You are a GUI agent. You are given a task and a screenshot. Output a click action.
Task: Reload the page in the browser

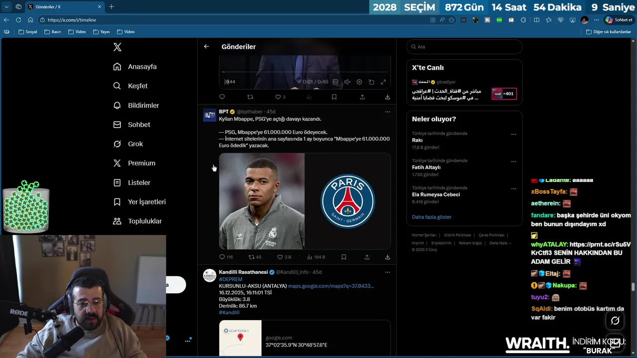click(x=18, y=20)
